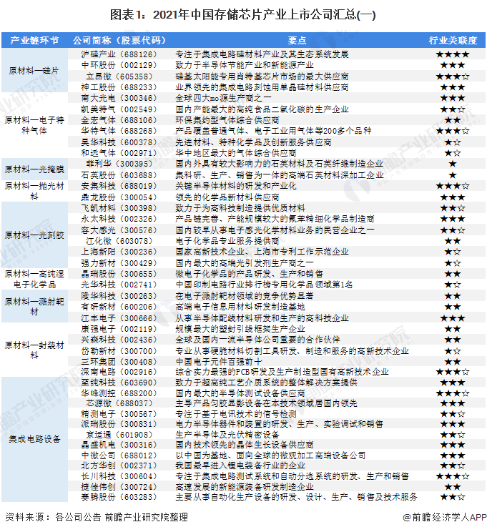Select 隆华科技（300263） company cell

(119, 296)
